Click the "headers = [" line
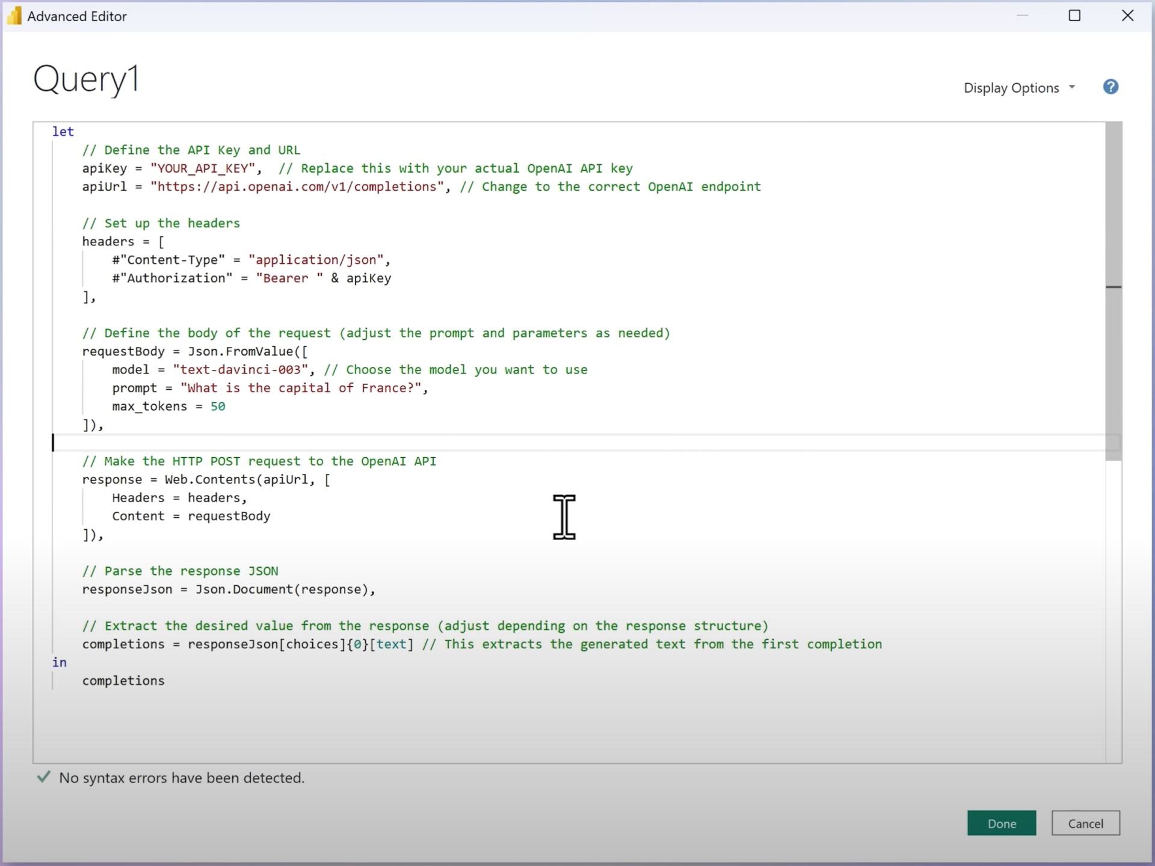The width and height of the screenshot is (1155, 866). point(123,241)
